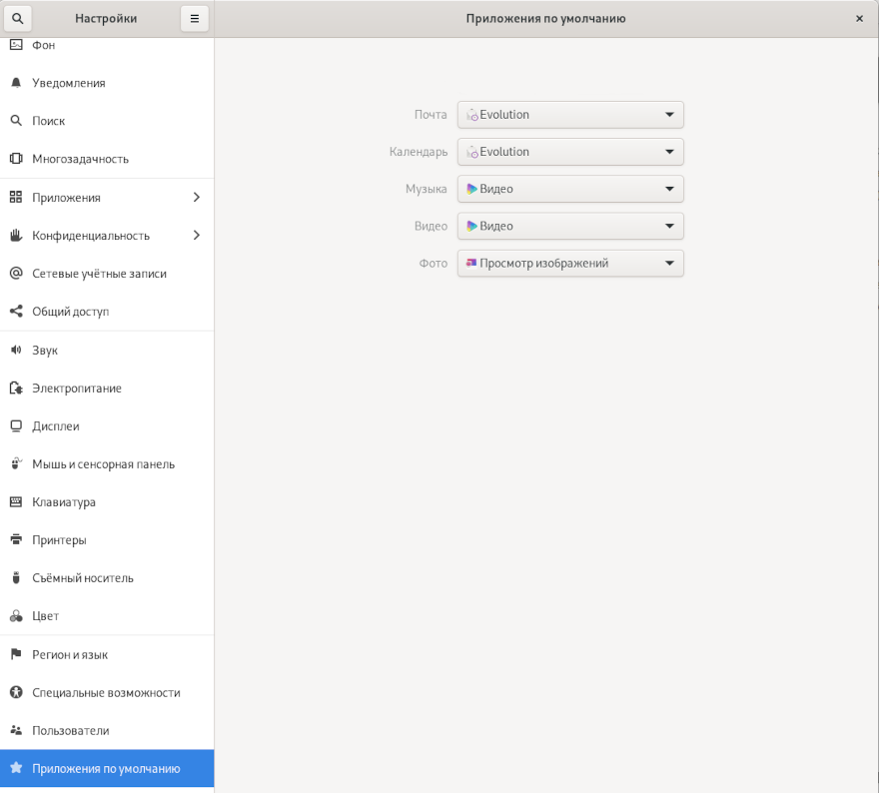This screenshot has width=879, height=793.
Task: Click the accessibility icon for Специальные возможности
Action: pyautogui.click(x=16, y=693)
